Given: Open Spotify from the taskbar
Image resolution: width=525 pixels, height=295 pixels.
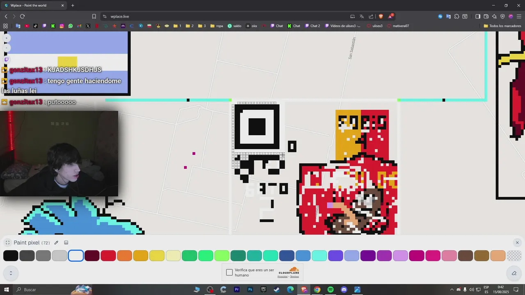Looking at the screenshot, I should tap(331, 290).
